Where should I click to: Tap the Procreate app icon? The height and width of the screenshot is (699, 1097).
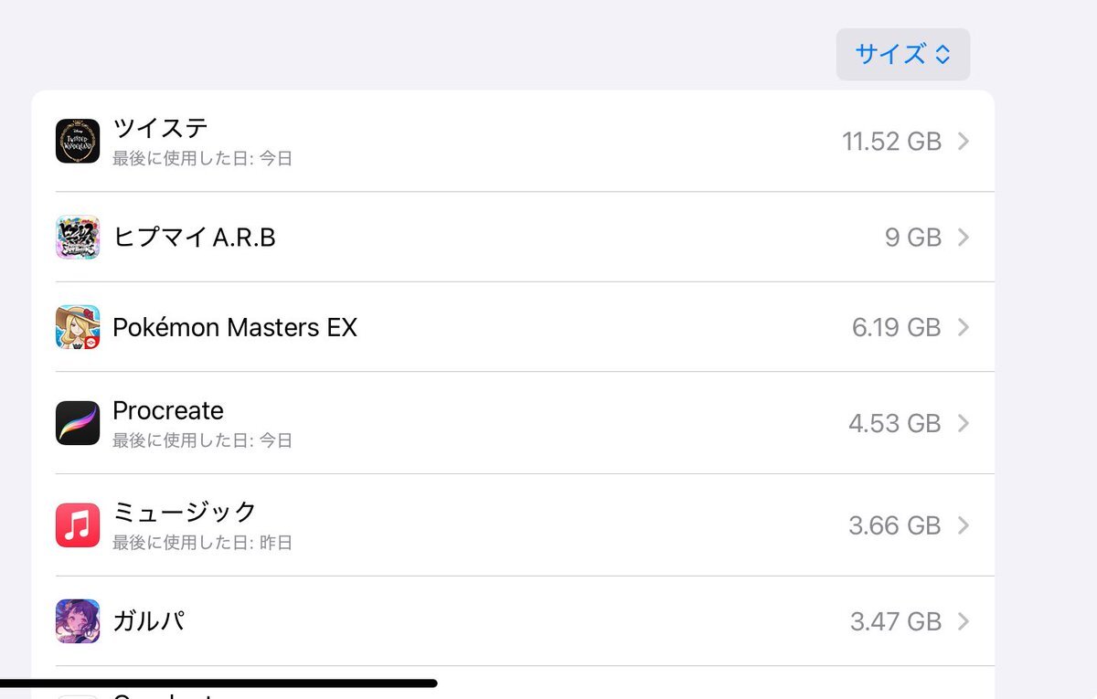78,423
